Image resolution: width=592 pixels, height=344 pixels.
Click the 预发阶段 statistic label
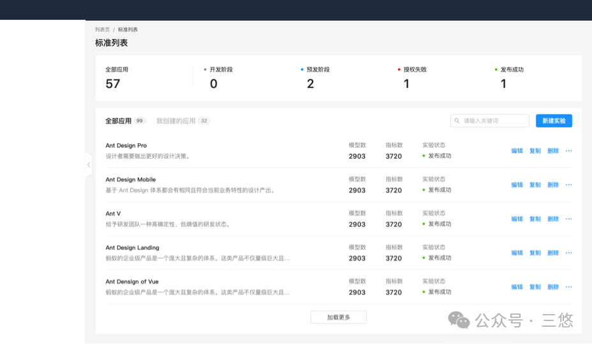point(318,69)
